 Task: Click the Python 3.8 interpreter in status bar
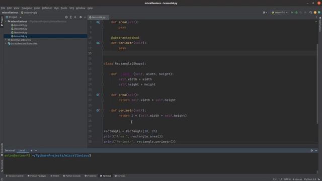click(310, 179)
